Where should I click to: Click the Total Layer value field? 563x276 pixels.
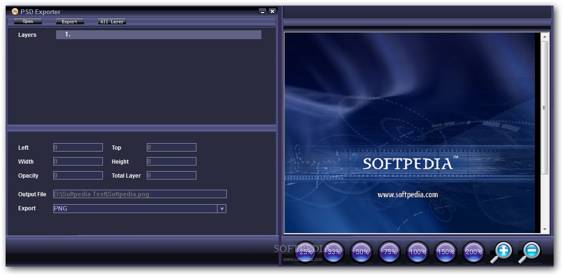[x=172, y=175]
